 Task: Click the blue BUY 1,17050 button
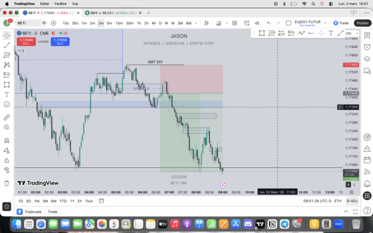[60, 41]
